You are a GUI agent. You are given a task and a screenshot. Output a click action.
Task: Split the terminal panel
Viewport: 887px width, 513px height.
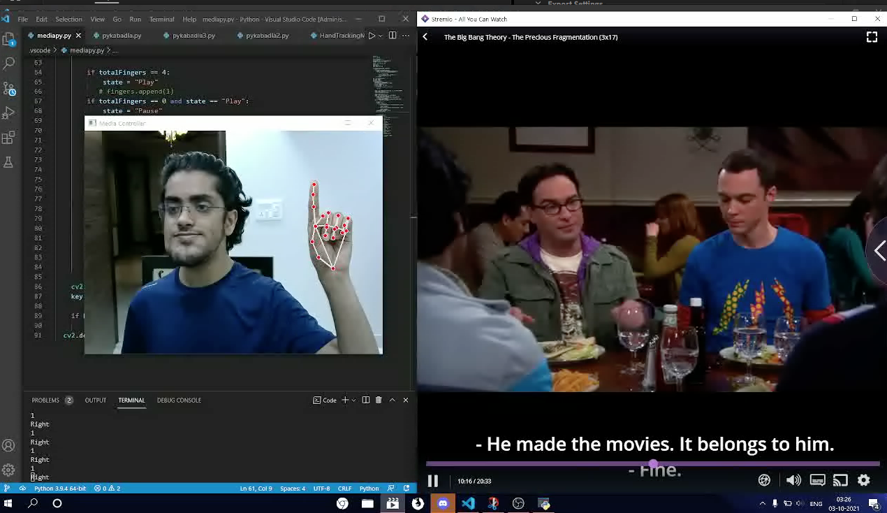pos(365,400)
